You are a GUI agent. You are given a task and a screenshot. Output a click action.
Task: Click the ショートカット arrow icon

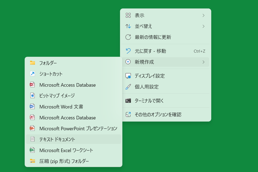33,74
